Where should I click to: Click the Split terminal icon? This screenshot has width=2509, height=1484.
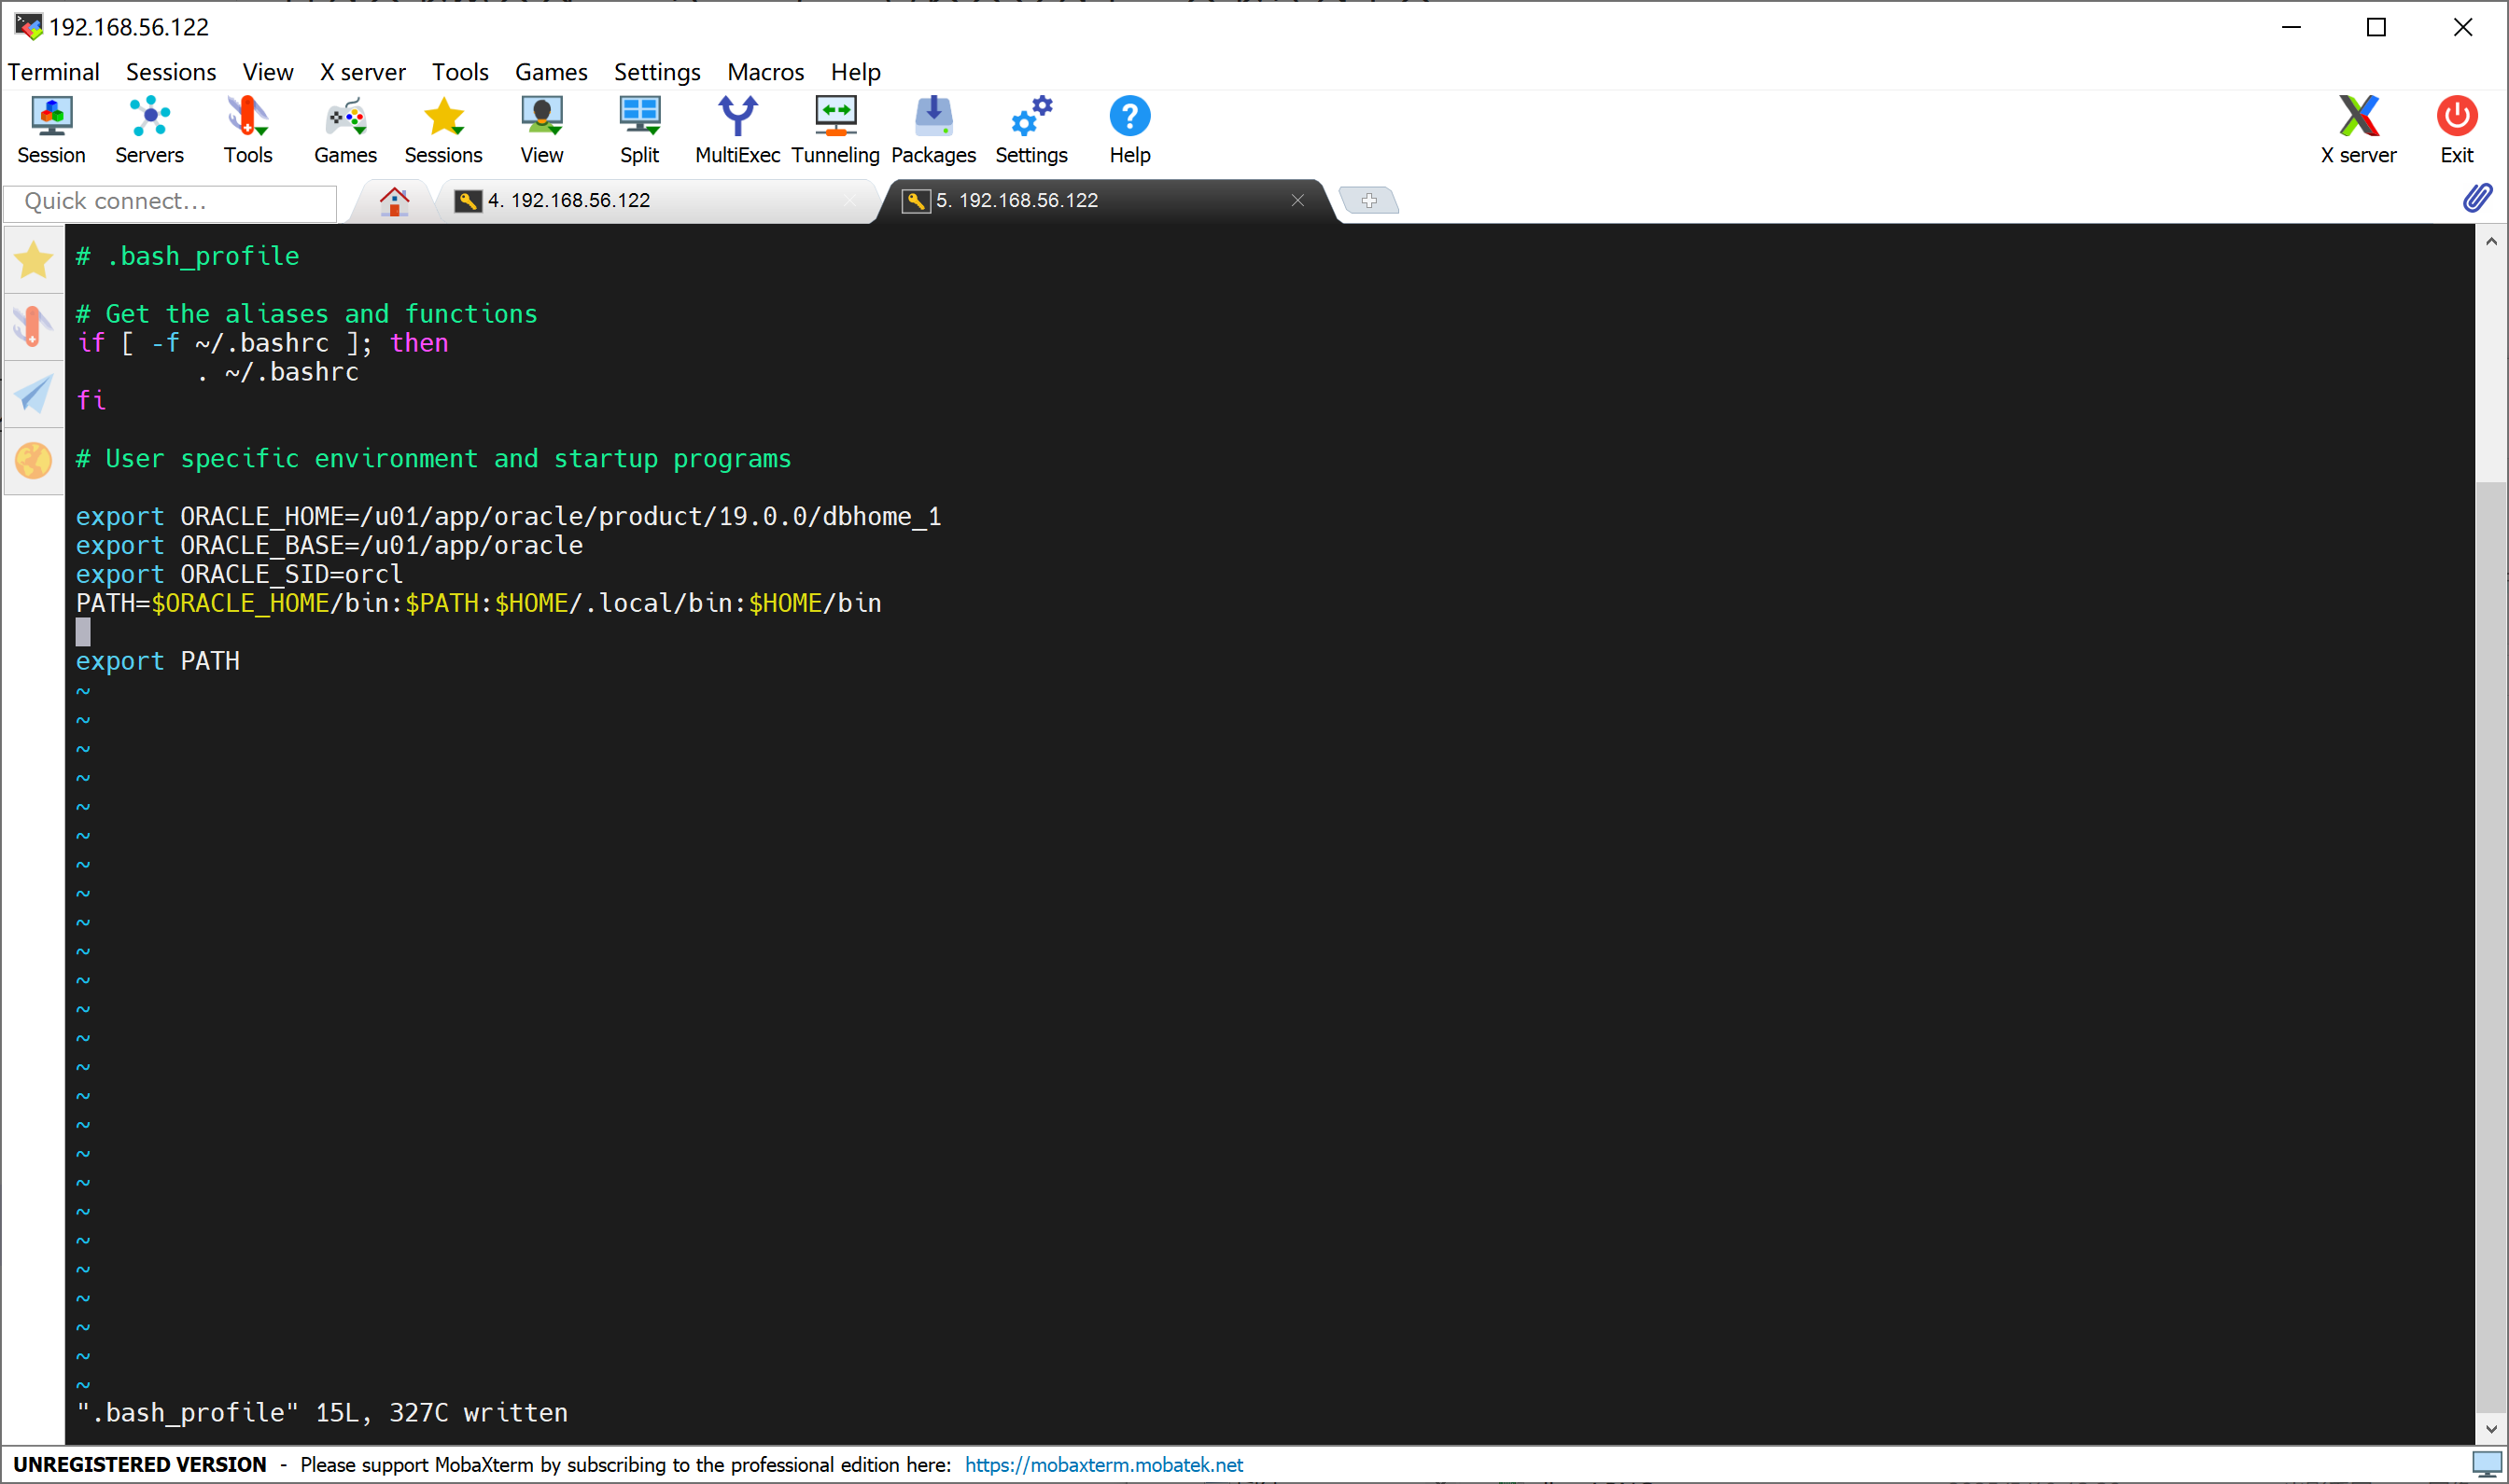(x=638, y=129)
